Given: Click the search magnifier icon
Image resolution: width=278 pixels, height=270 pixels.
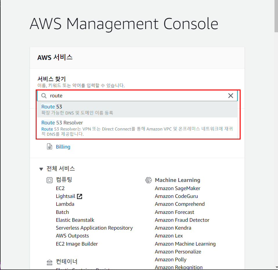Looking at the screenshot, I should (44, 96).
